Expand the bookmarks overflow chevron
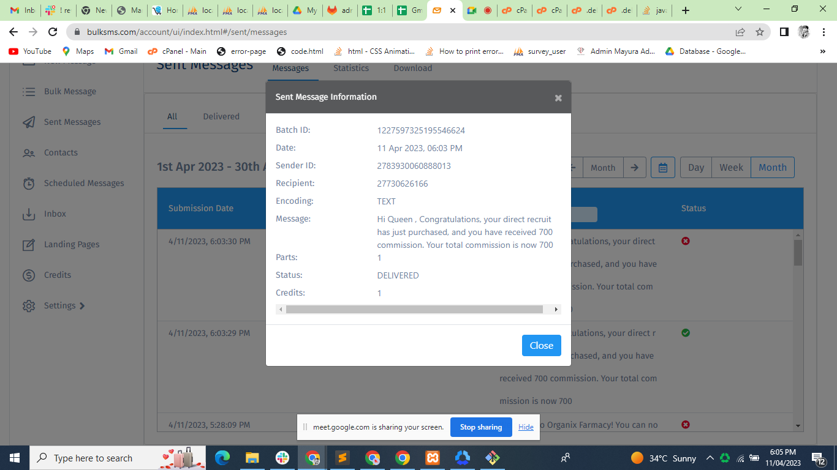The image size is (837, 470). coord(822,51)
